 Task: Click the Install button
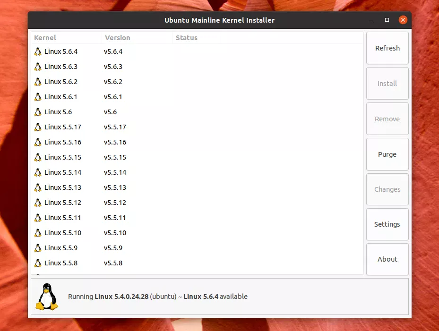pos(387,84)
